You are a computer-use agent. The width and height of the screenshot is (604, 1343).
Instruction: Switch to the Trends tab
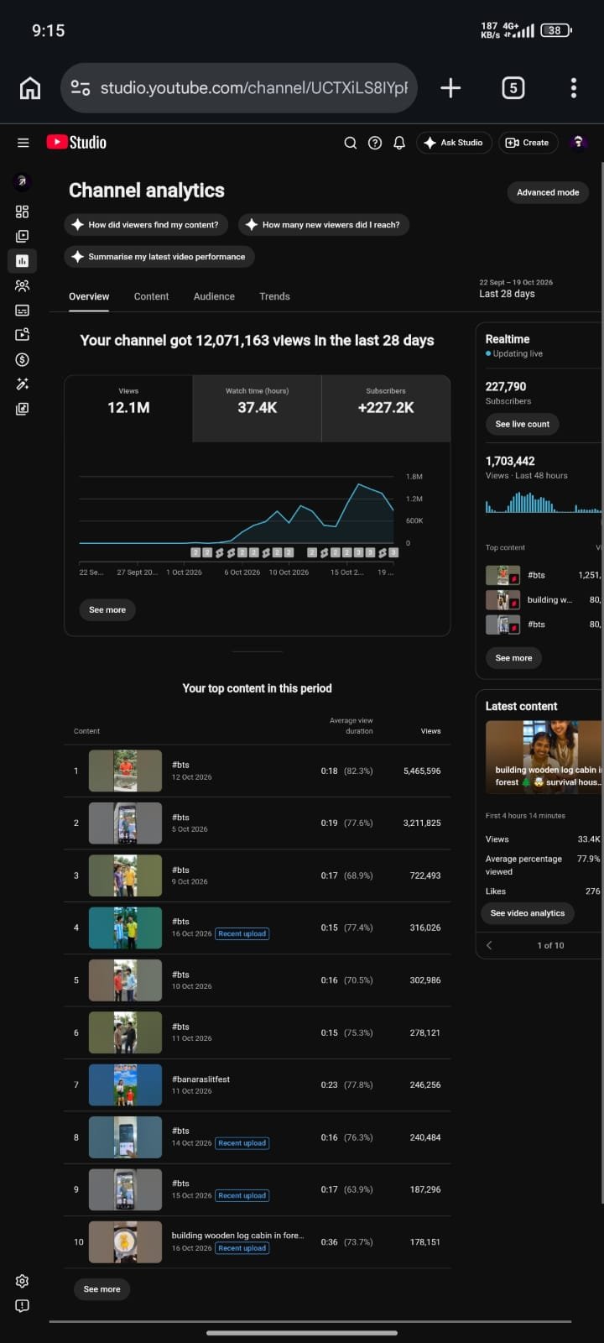pyautogui.click(x=274, y=296)
